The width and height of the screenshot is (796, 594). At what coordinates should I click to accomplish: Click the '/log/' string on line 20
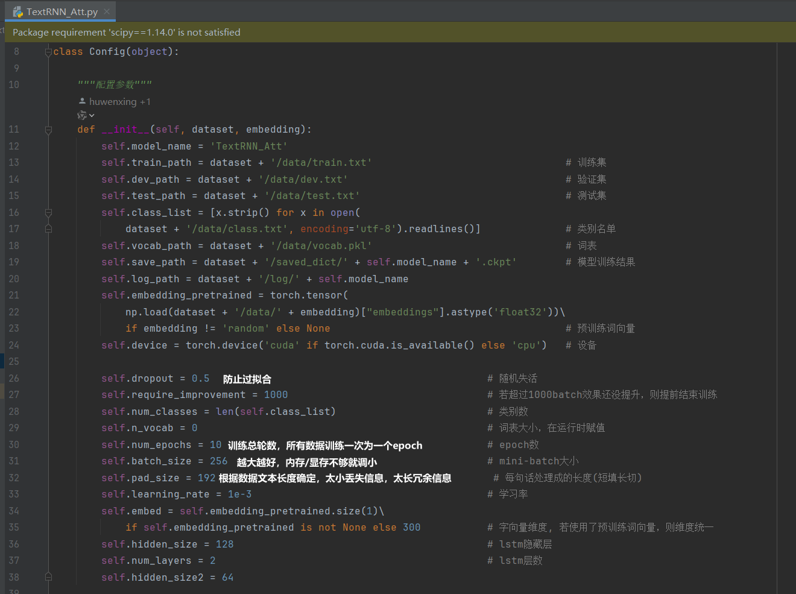pyautogui.click(x=279, y=279)
